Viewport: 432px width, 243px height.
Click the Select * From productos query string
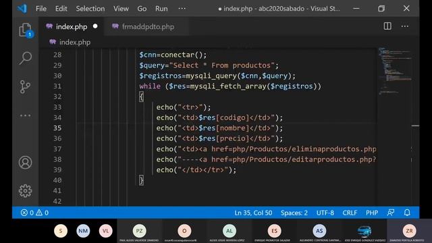pos(222,65)
